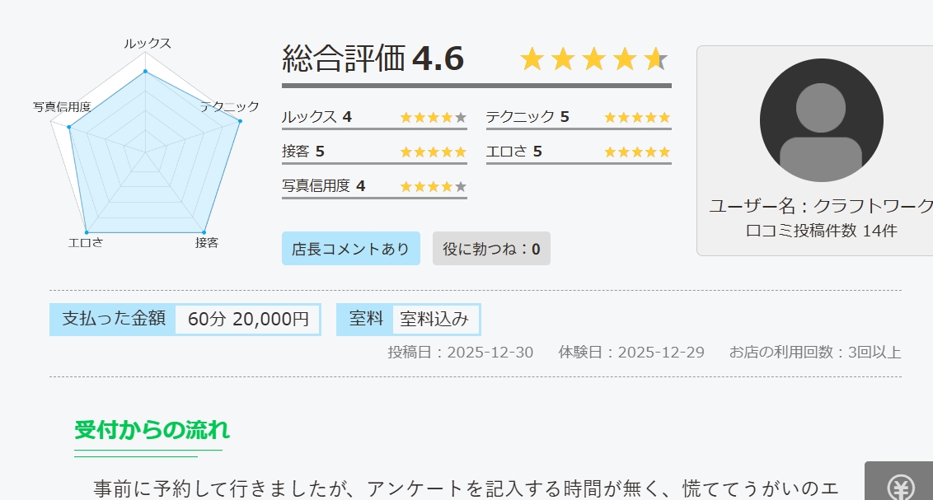Viewport: 933px width, 500px height.
Task: Click the 投稿日 2025-12-30 date
Action: pyautogui.click(x=461, y=353)
